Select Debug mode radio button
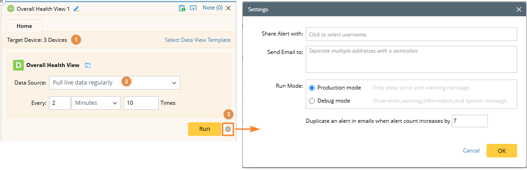The height and width of the screenshot is (170, 527). (312, 101)
